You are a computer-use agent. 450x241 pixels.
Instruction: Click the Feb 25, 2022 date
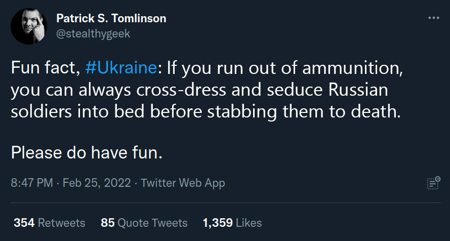[96, 183]
